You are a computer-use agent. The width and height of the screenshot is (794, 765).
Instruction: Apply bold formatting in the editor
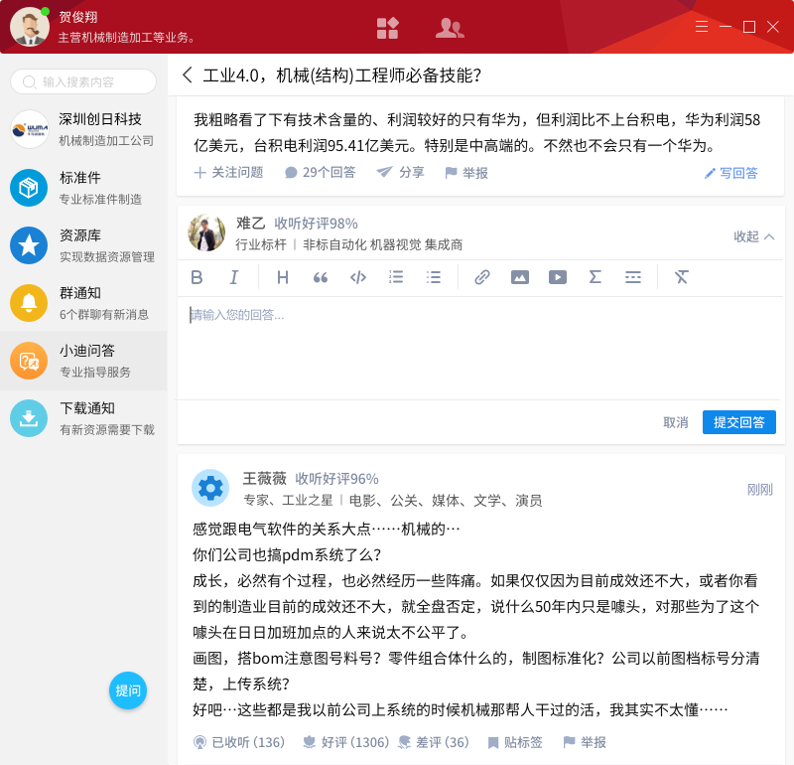point(197,277)
